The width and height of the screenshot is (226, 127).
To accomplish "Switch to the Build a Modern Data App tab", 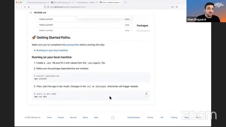I will coord(62,2).
